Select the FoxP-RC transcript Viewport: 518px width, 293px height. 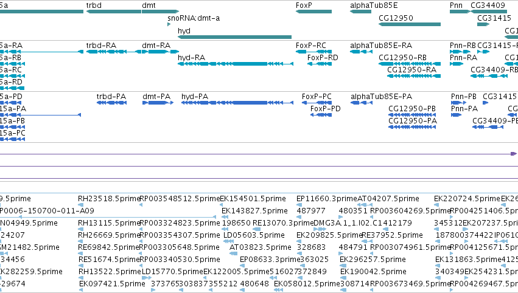click(x=313, y=52)
